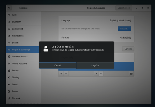Add input source with plus button
Image resolution: width=155 pixels, height=107 pixels.
tap(61, 74)
